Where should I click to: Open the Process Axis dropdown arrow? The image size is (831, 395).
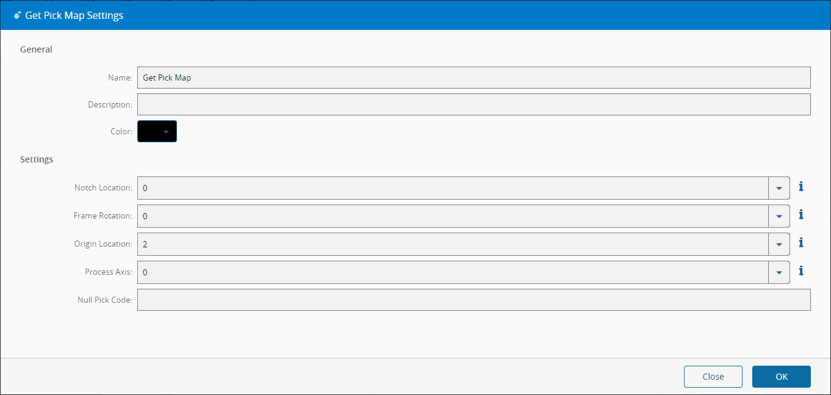[x=779, y=272]
